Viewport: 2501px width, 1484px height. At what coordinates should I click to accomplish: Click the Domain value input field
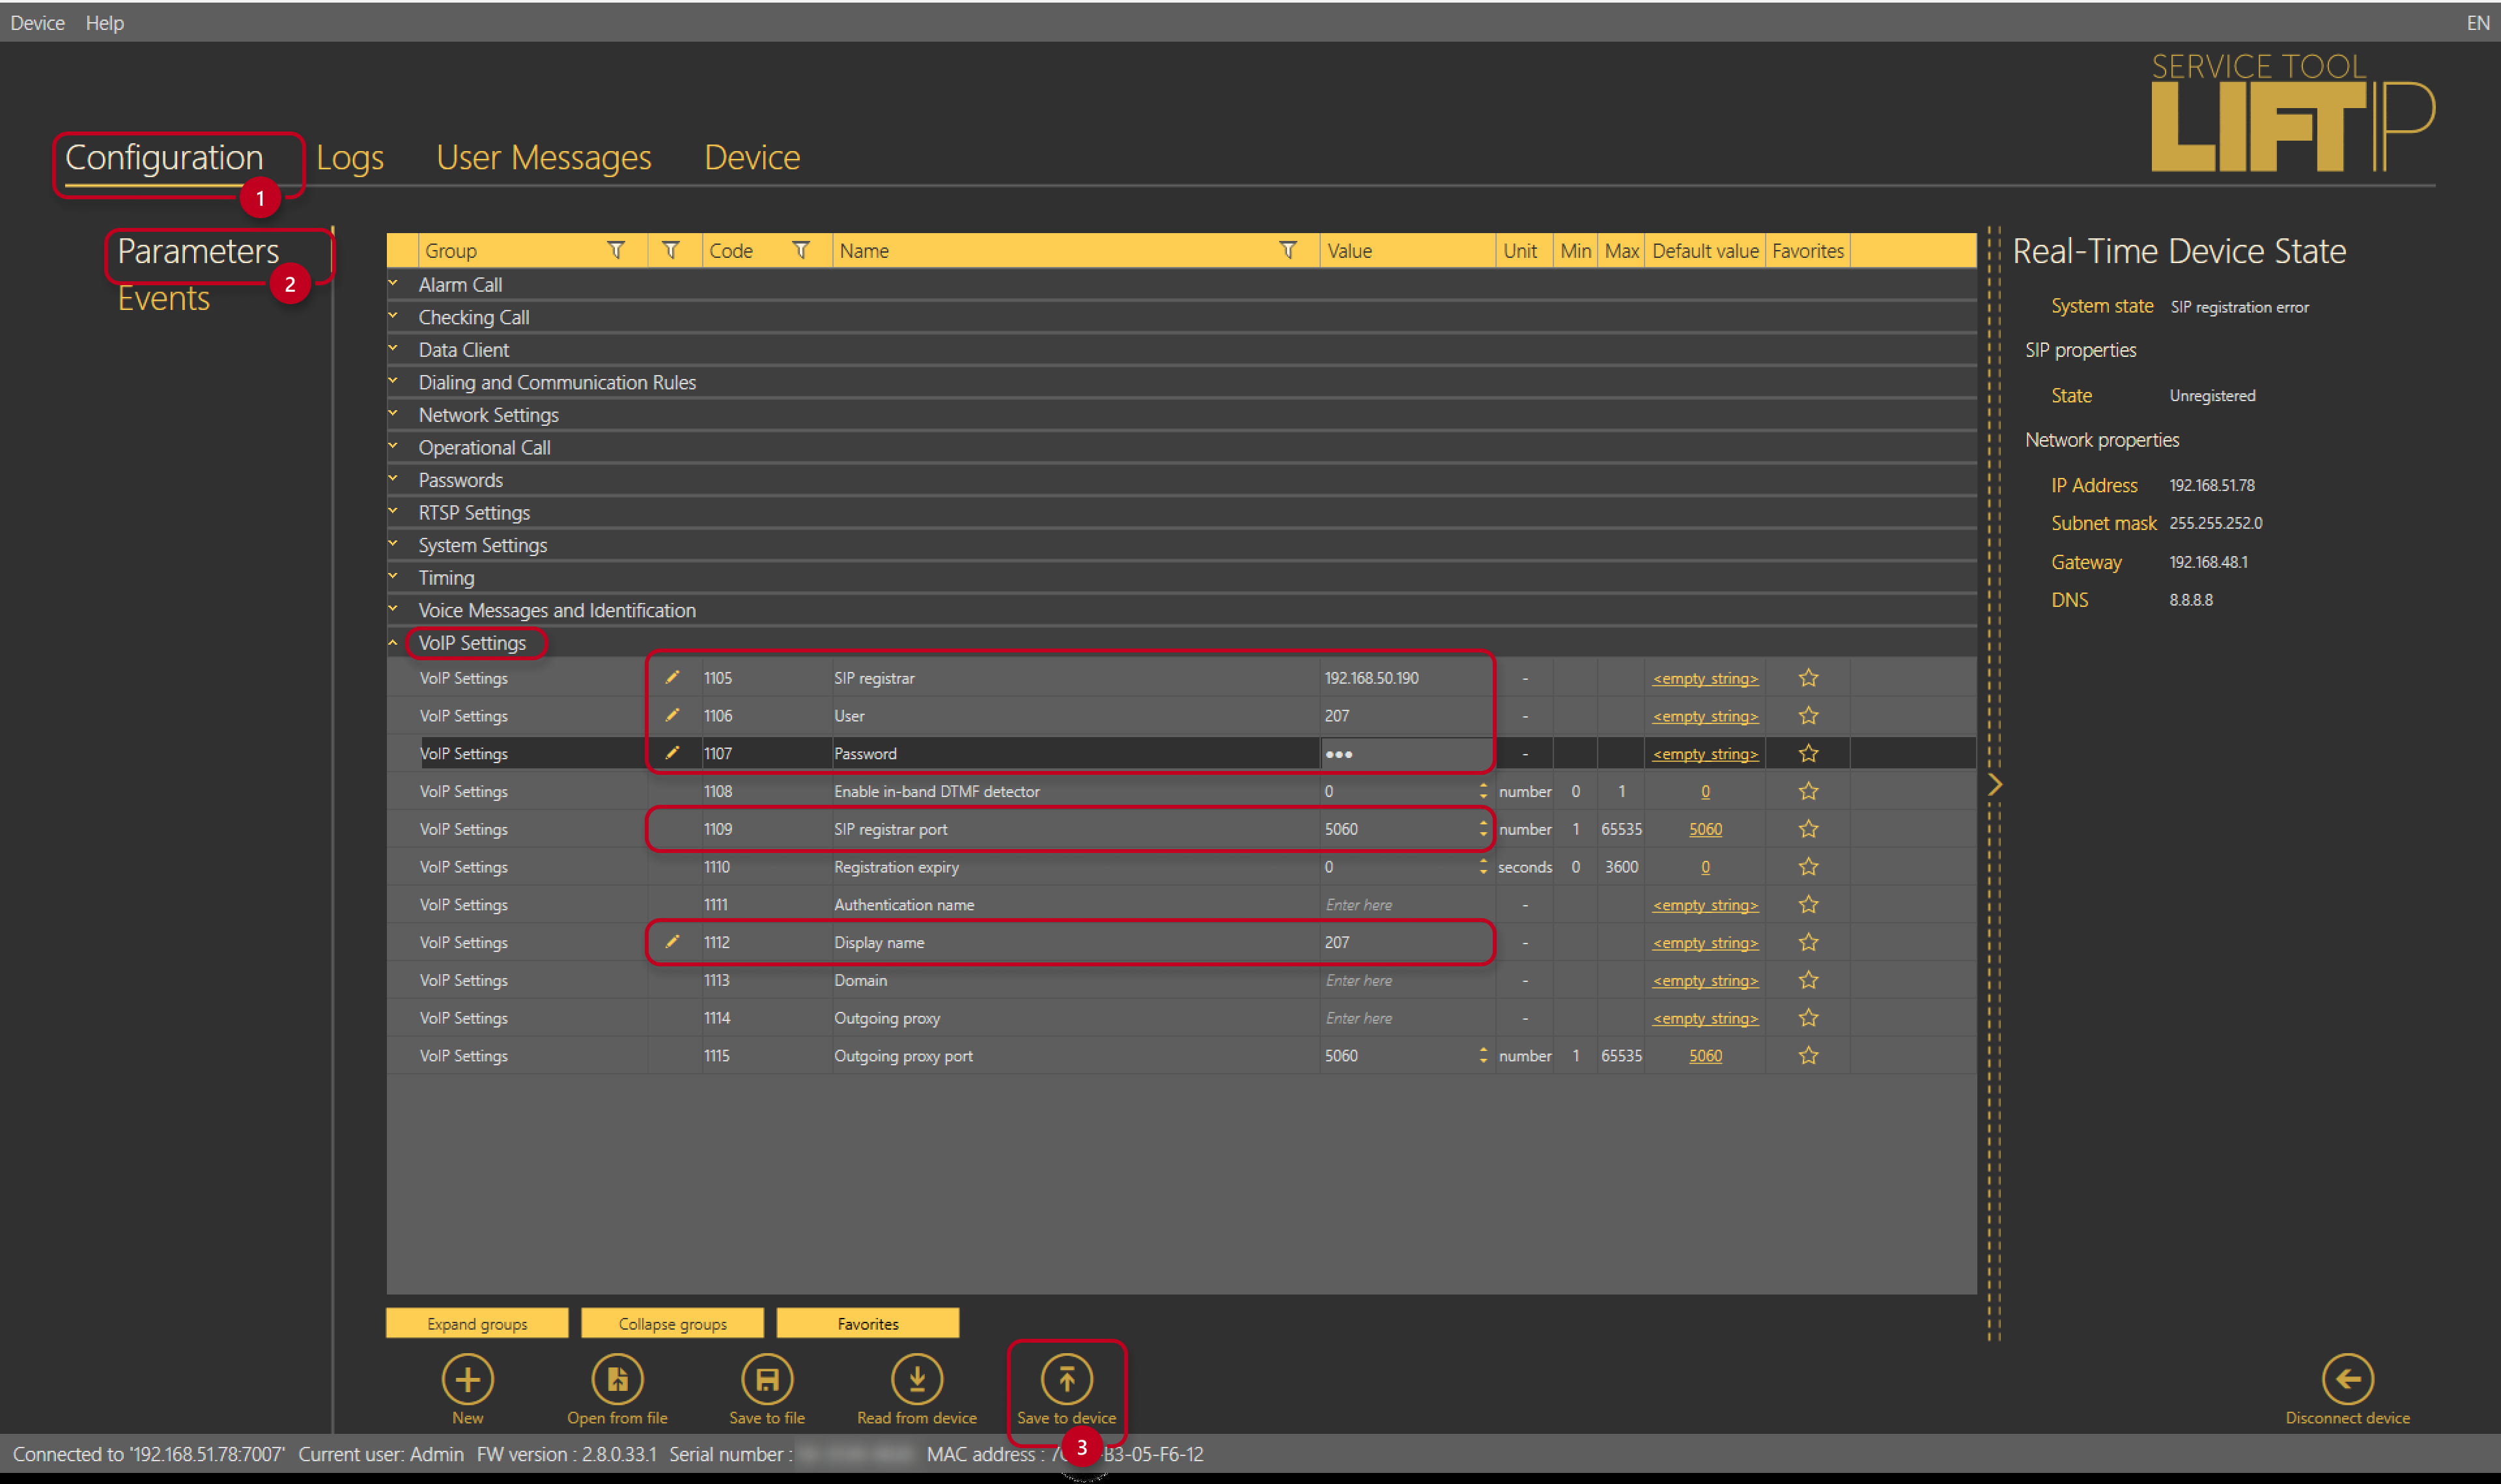(x=1406, y=980)
